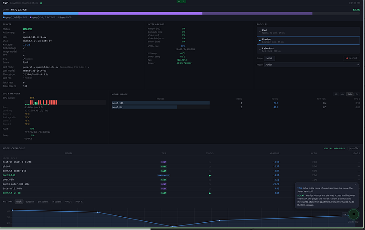
Task: Click the BEST tier badge for internvl2.5-8b
Action: [164, 188]
